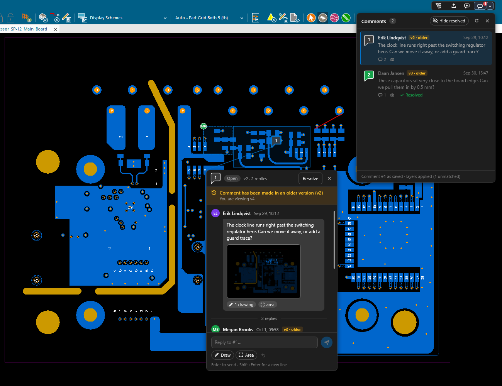
Task: Click the comment bubble 1 icon in popup header
Action: coord(215,178)
